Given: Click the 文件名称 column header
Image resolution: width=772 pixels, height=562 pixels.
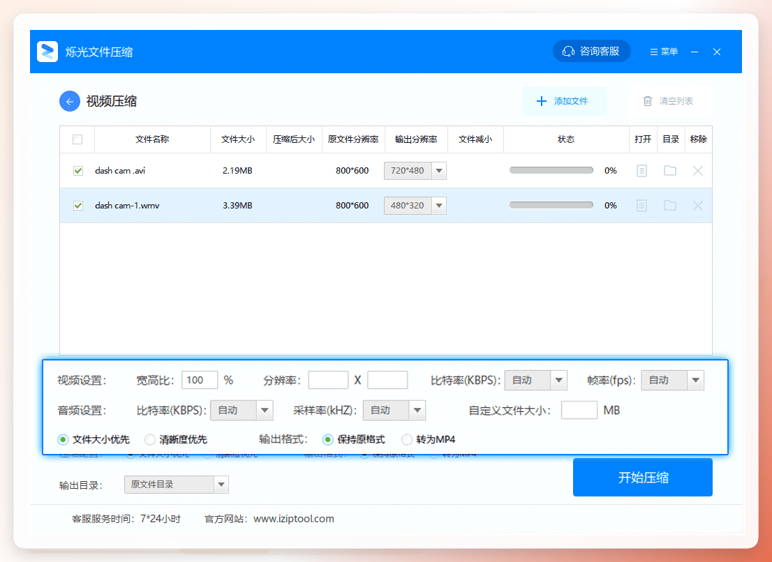Looking at the screenshot, I should click(152, 139).
